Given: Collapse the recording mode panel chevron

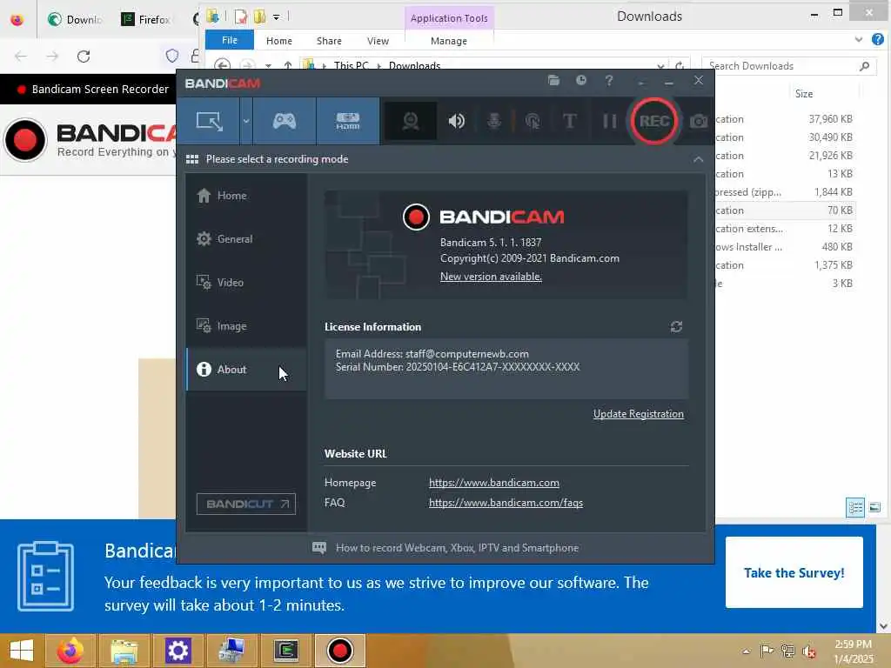Looking at the screenshot, I should coord(699,160).
